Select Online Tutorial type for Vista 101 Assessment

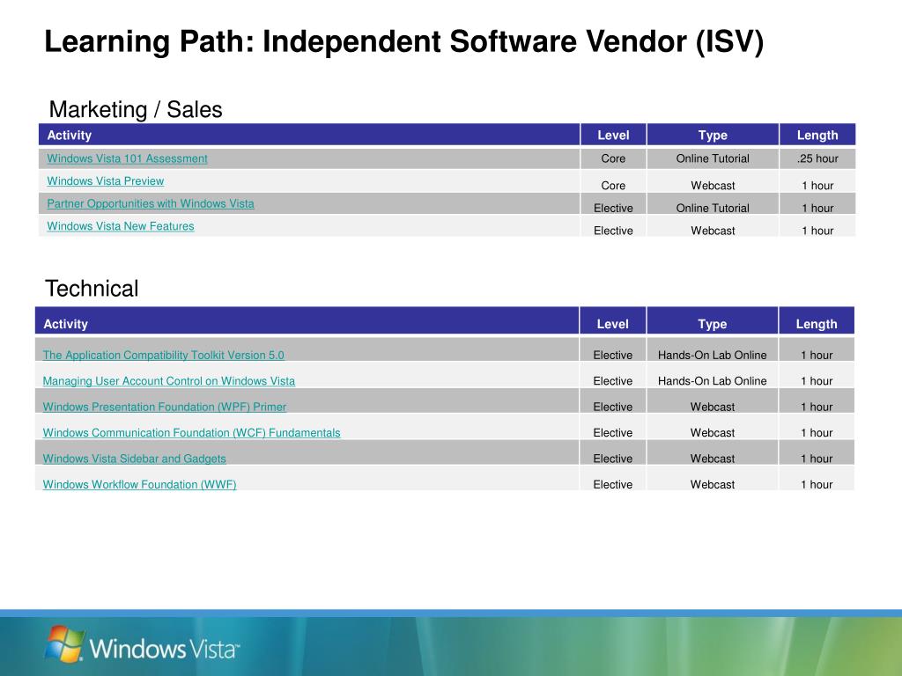[713, 158]
